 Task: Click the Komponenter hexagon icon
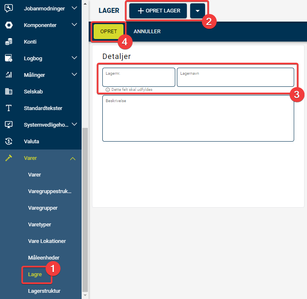pos(9,25)
